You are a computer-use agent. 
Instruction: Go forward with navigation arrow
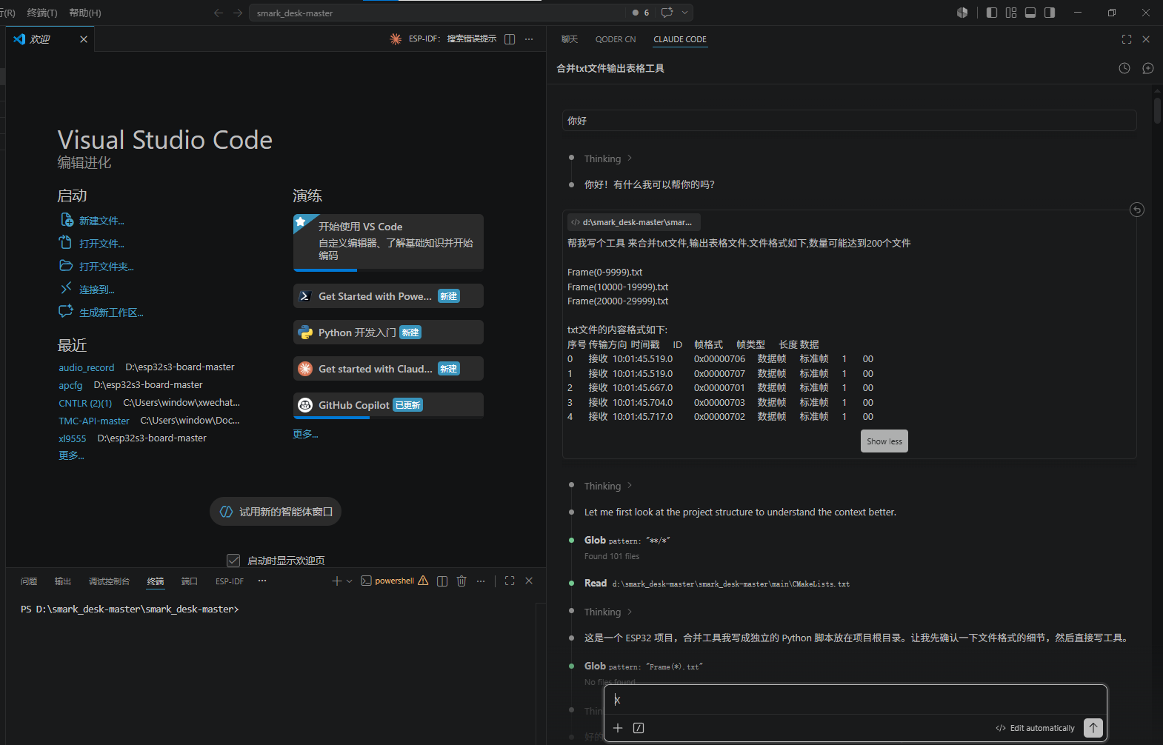[238, 13]
